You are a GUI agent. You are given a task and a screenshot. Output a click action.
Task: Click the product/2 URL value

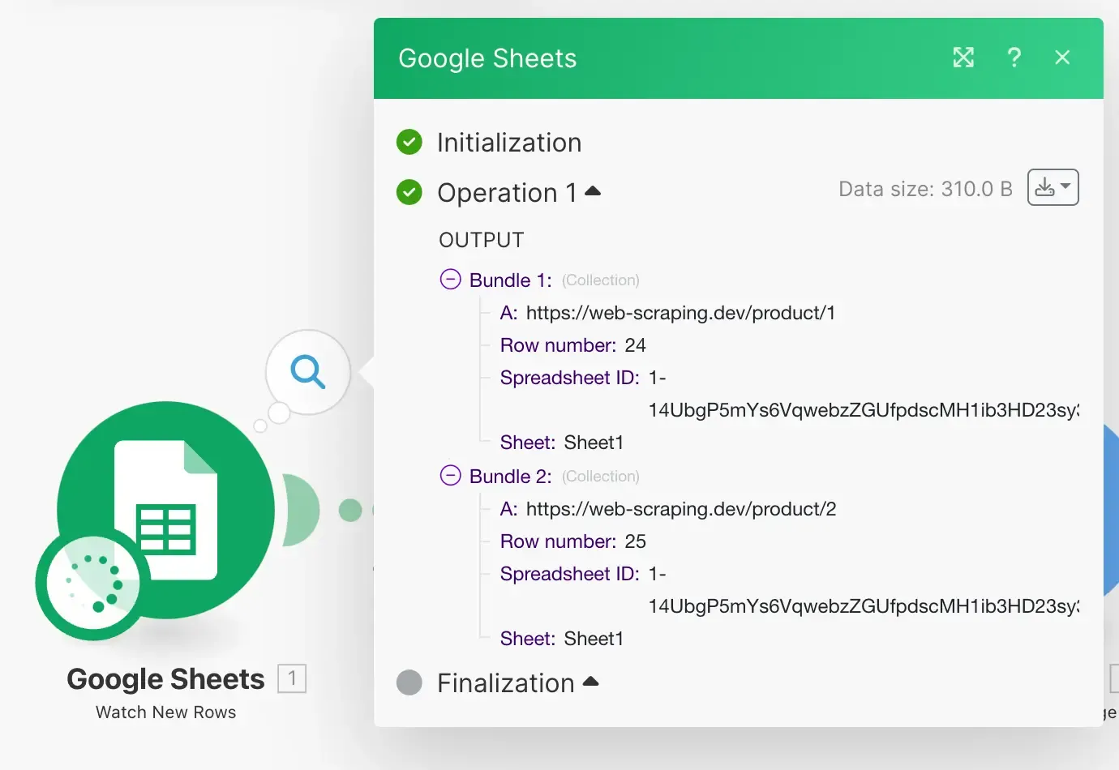(680, 509)
